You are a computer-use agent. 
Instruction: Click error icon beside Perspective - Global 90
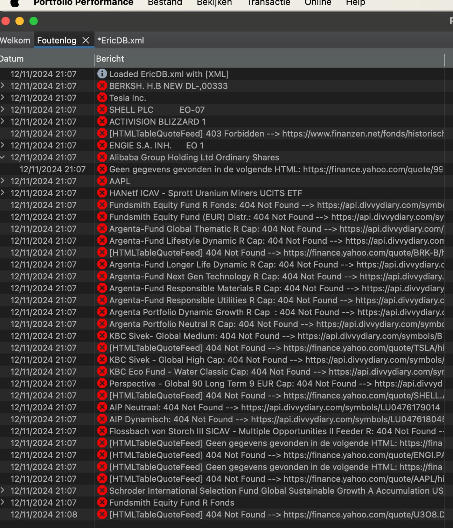(x=102, y=383)
